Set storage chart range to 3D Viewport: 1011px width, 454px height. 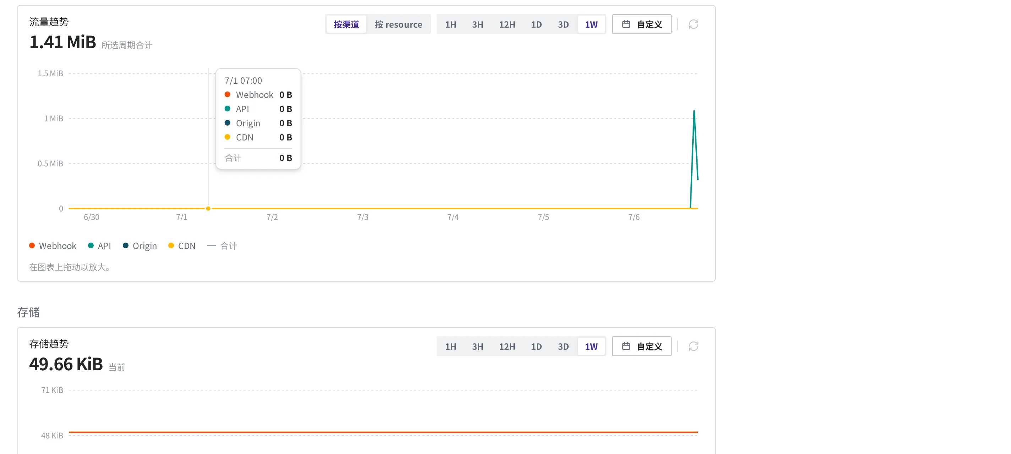click(563, 346)
